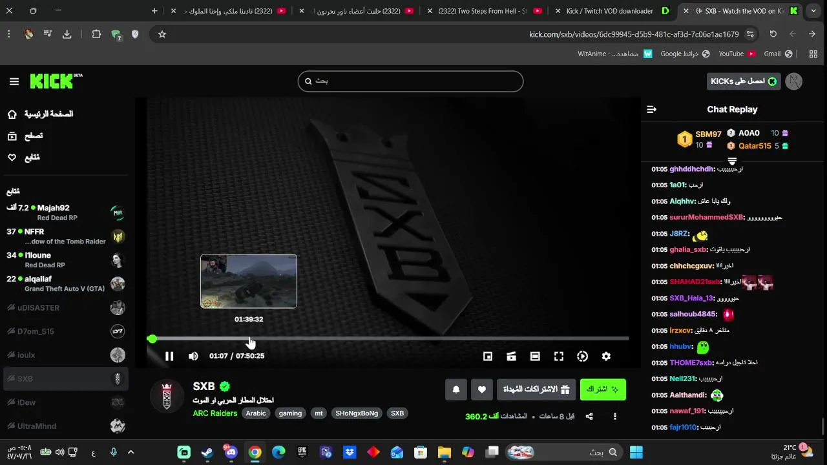
Task: Open the YouTube bookmark
Action: coord(737,54)
